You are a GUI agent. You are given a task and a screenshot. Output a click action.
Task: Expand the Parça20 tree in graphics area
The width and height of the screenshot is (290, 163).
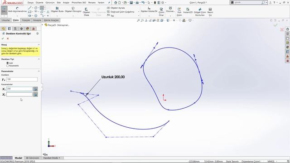pos(42,25)
